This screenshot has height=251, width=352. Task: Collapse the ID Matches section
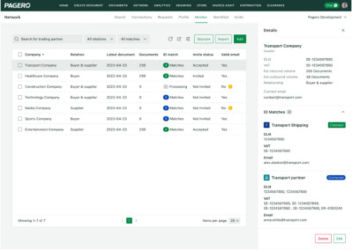point(343,112)
